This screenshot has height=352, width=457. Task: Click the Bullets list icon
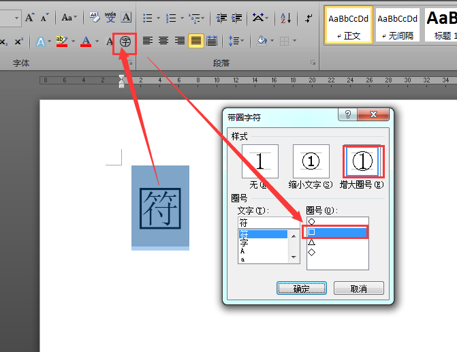point(148,18)
